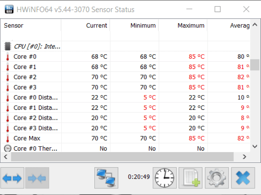Select the Core Max sensor label
The image size is (261, 195).
point(27,138)
